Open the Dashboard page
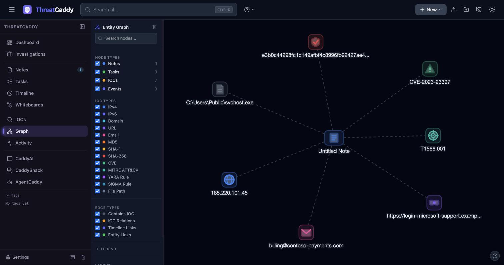The height and width of the screenshot is (265, 504). pos(45,42)
